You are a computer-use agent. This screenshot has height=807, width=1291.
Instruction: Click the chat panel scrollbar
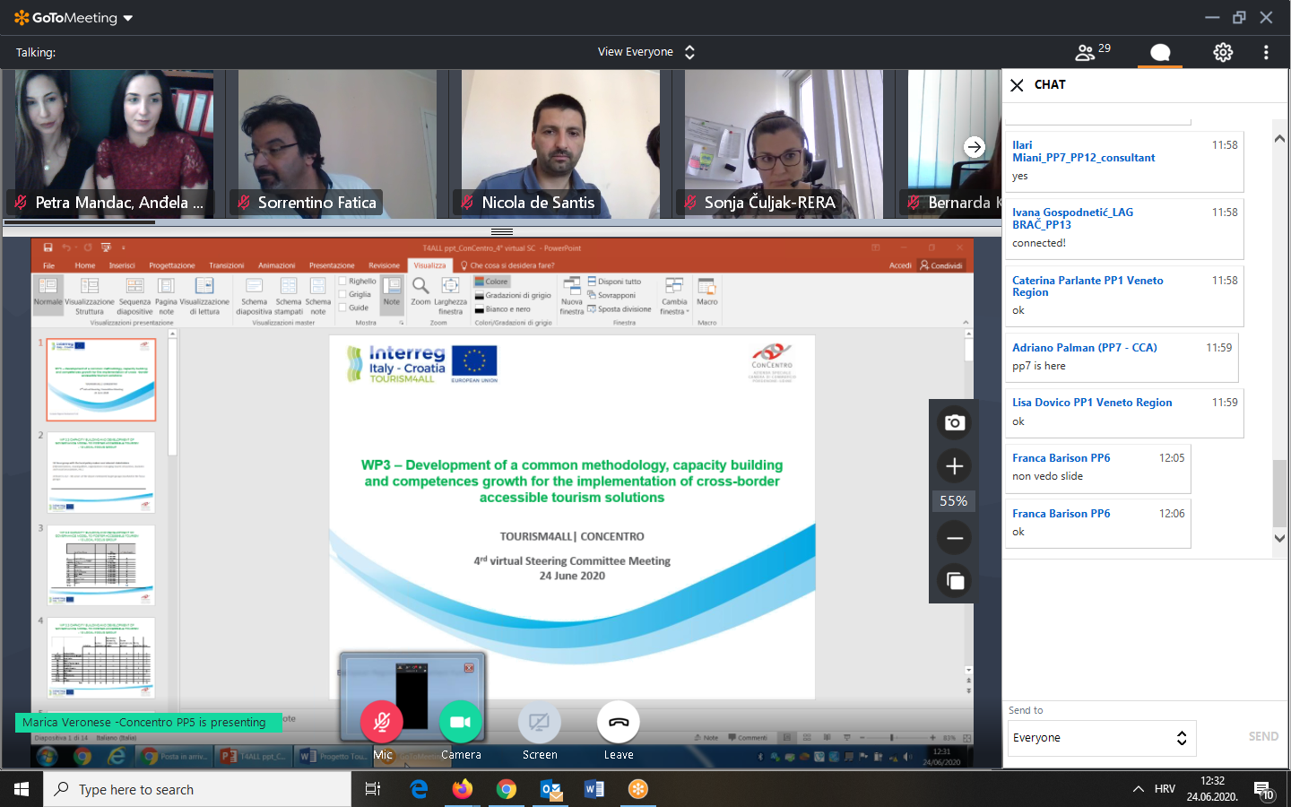[1279, 493]
